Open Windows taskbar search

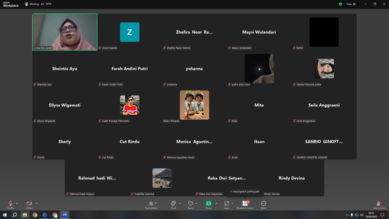coord(15,215)
